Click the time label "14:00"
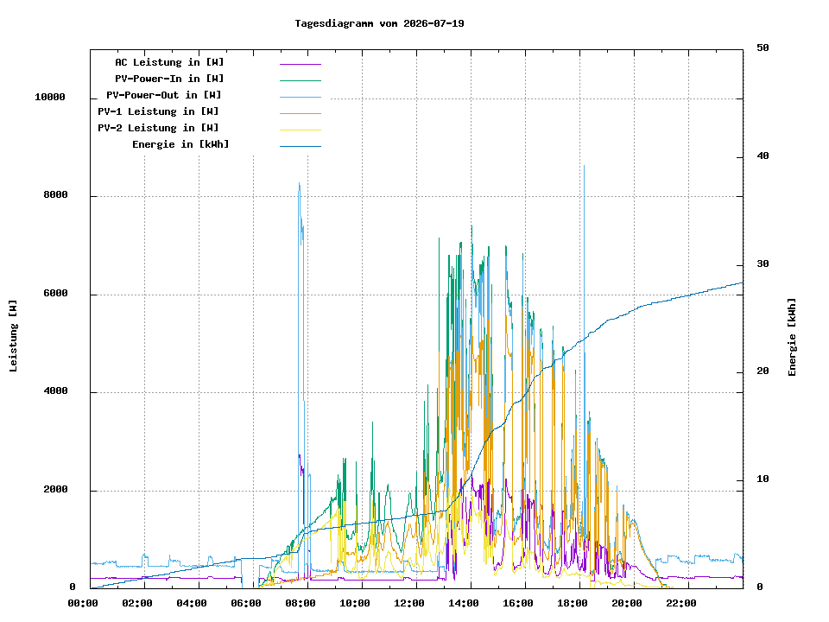Screen dimensions: 829x622 464,604
